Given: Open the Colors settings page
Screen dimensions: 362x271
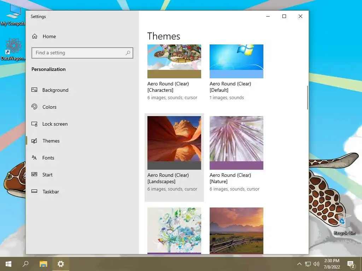Looking at the screenshot, I should pos(49,107).
